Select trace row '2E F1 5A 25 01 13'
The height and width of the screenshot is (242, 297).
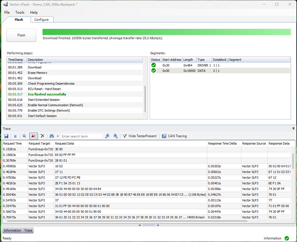click(x=146, y=183)
